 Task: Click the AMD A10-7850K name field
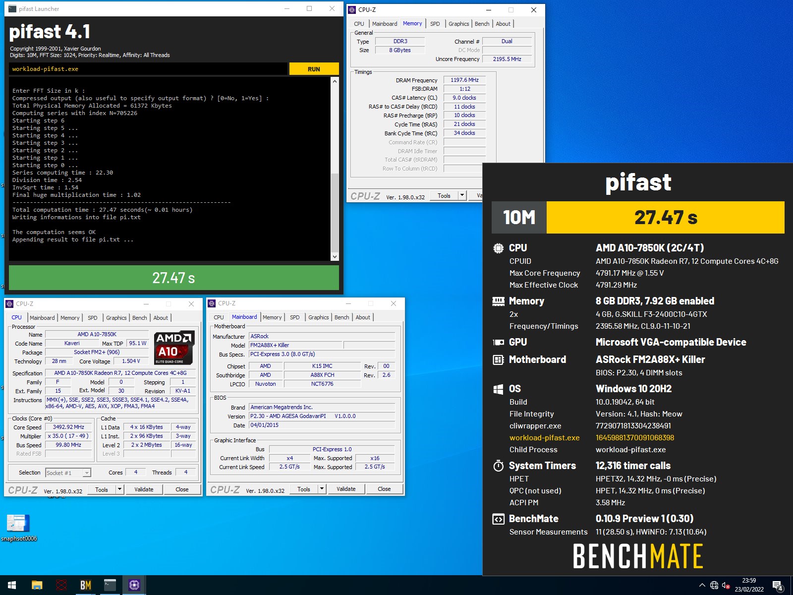97,335
